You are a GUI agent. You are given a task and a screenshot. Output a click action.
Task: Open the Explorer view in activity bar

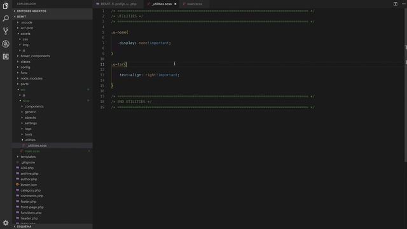pos(6,6)
